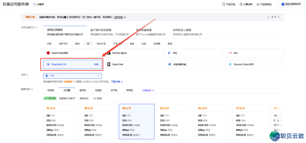
Task: Select 使用容器镜像 creation tab
Action: (151, 32)
